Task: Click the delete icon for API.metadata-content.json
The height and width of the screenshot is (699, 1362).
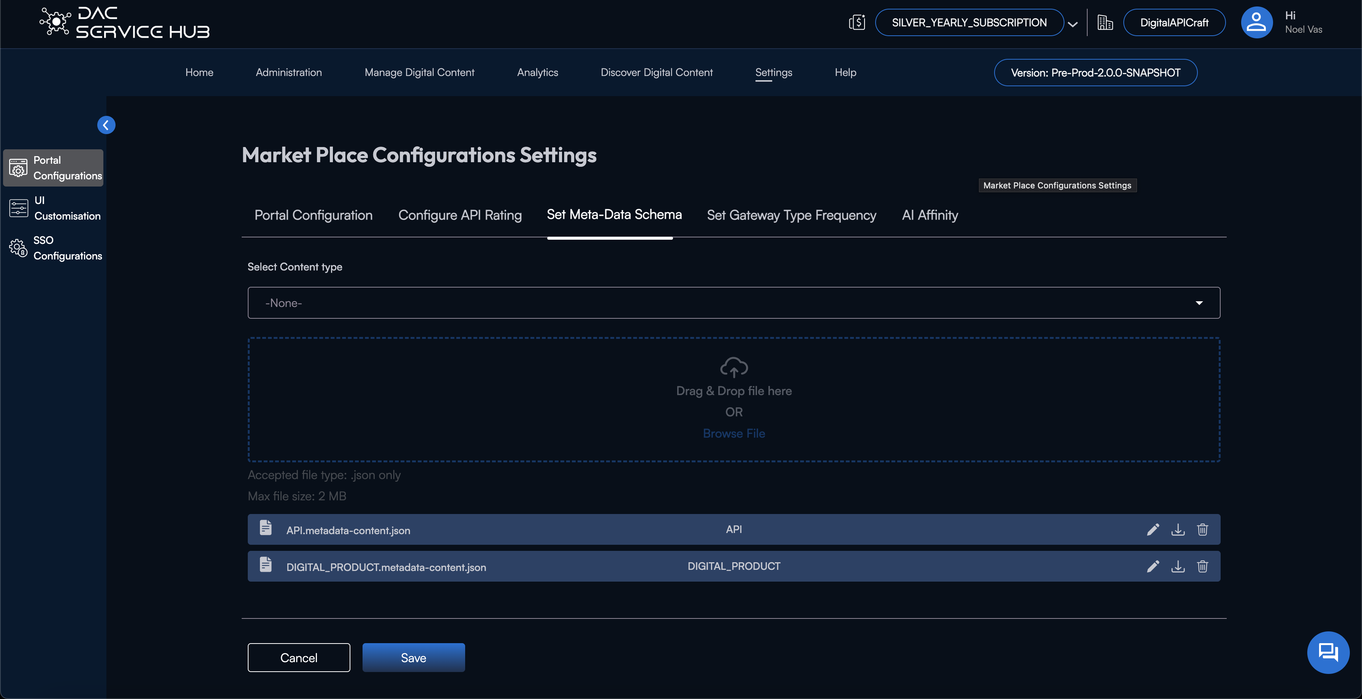Action: [x=1202, y=530]
